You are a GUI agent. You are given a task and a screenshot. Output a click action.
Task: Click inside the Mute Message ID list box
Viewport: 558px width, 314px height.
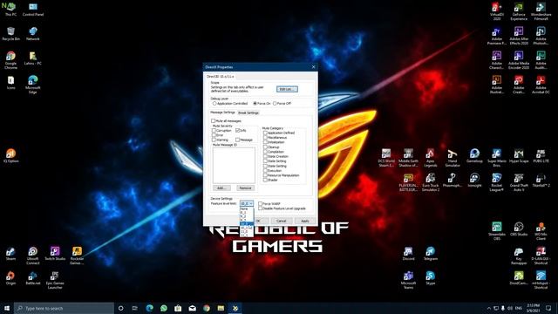(234, 165)
